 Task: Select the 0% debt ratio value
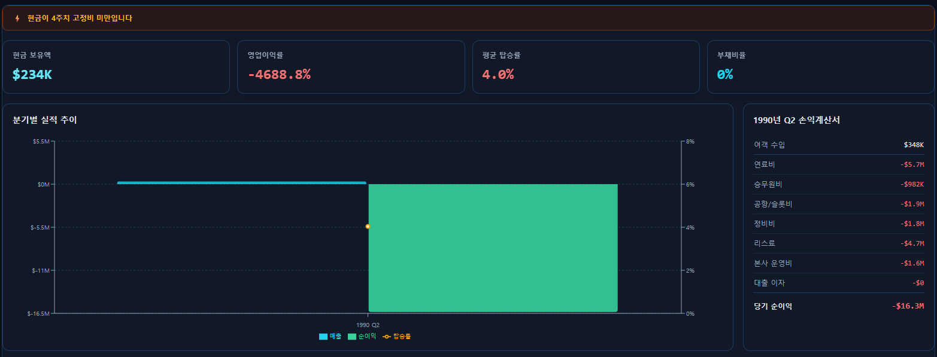pos(725,75)
